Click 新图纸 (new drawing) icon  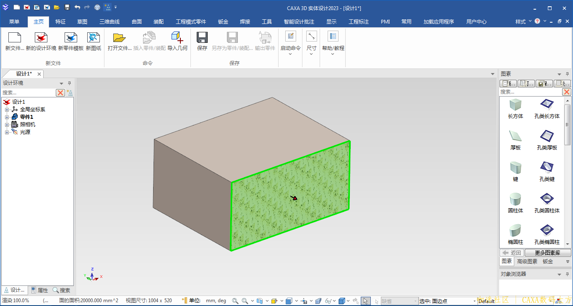click(93, 38)
